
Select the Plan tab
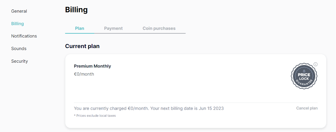pyautogui.click(x=79, y=28)
